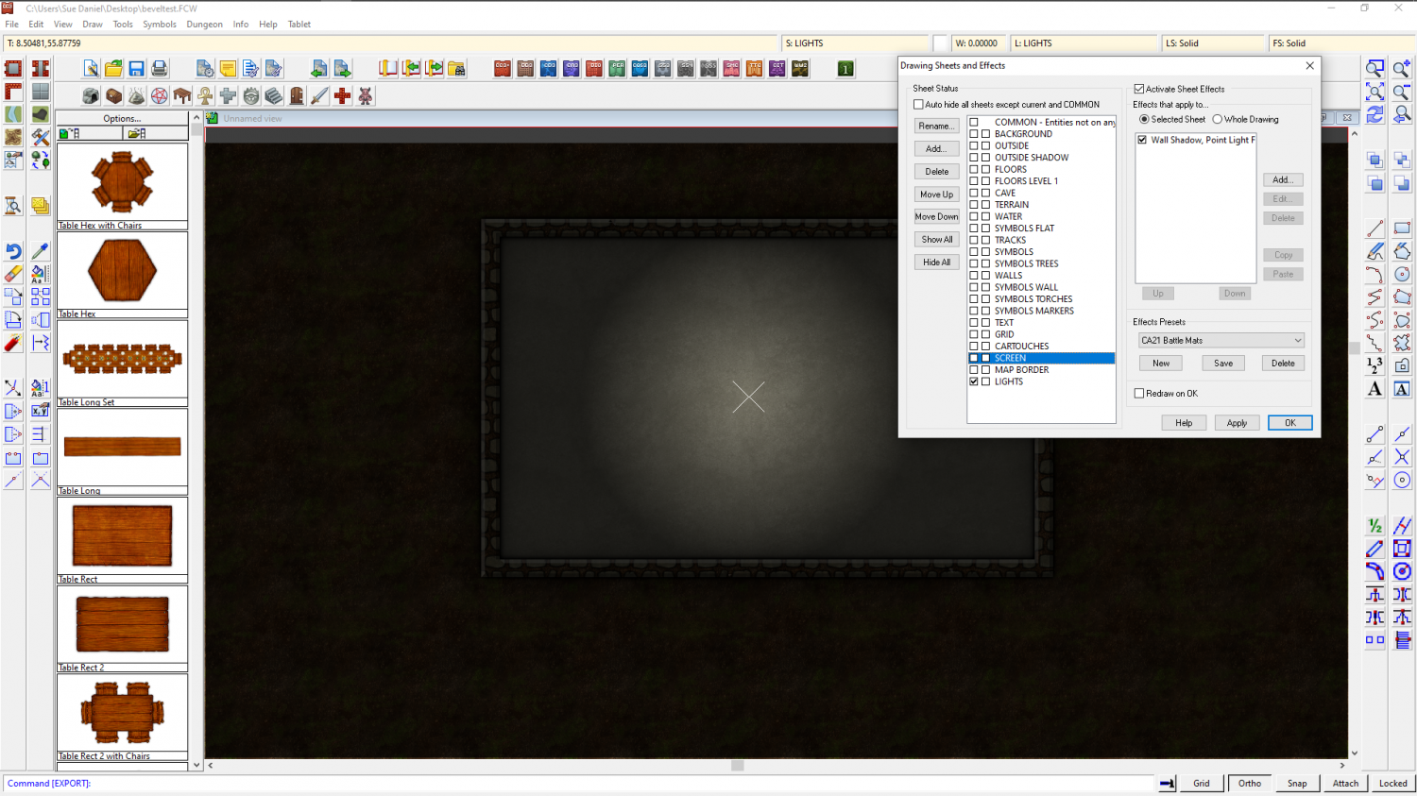Select the Box rectangle drawing tool
This screenshot has width=1417, height=796.
tap(1402, 229)
